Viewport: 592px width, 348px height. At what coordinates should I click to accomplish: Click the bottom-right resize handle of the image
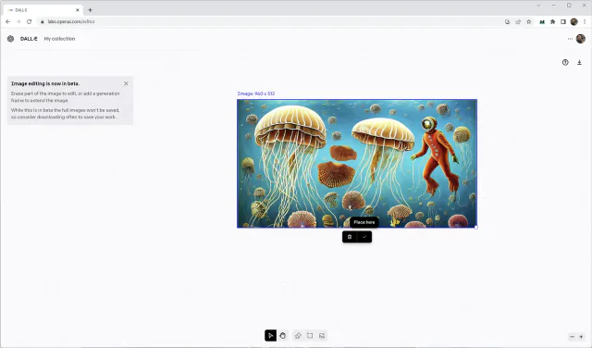476,227
